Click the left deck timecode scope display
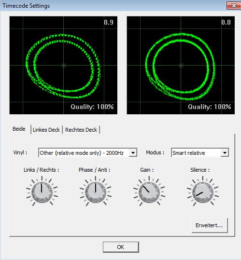Viewport: 241px width, 260px height. (x=63, y=65)
